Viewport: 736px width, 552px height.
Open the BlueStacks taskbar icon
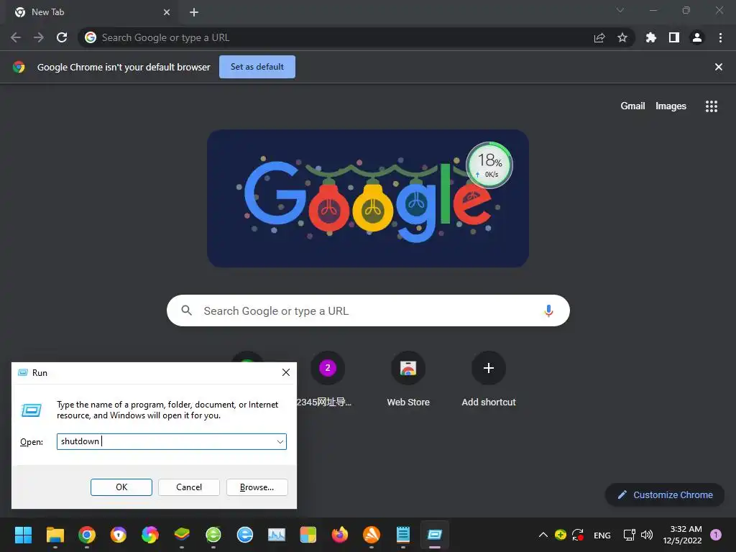pos(182,535)
